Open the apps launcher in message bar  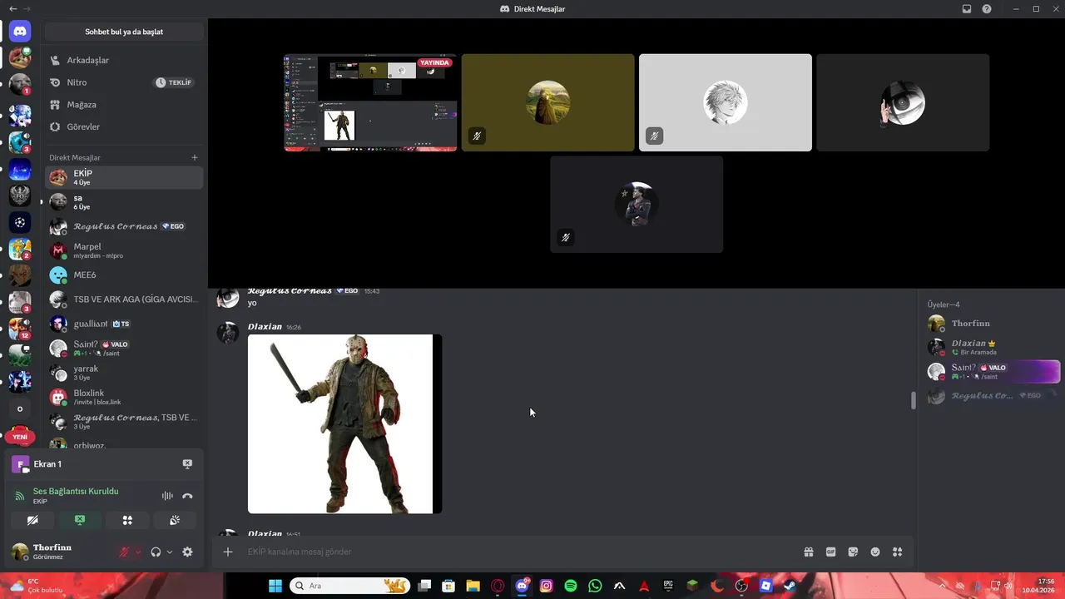(897, 552)
